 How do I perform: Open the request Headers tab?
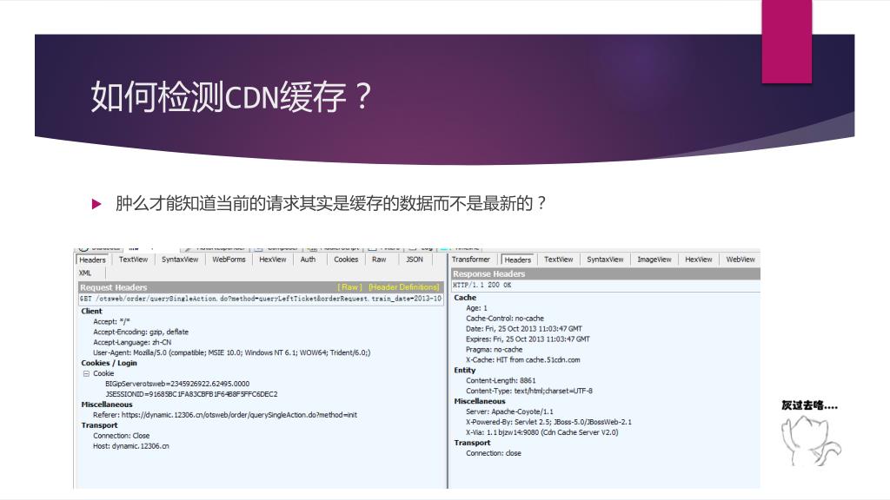click(x=92, y=260)
